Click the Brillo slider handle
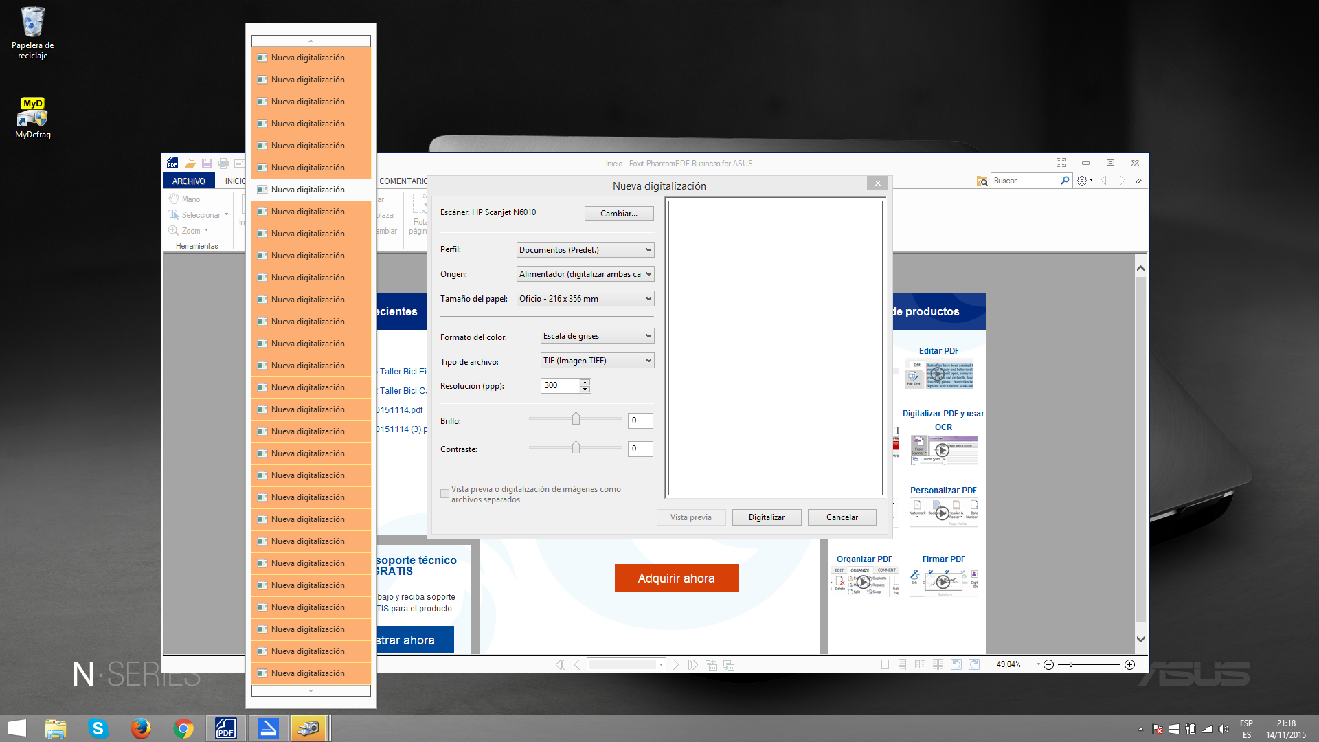The image size is (1319, 742). 576,419
